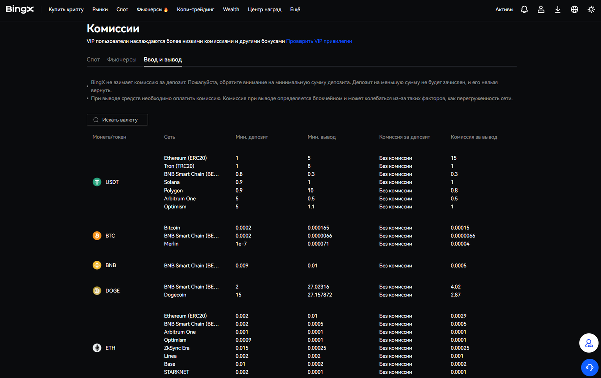Click Tron (TRC20) network under USDT
The height and width of the screenshot is (378, 601).
[179, 166]
